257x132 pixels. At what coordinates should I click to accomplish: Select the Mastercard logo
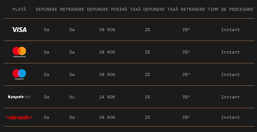coord(19,52)
